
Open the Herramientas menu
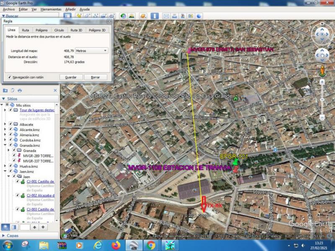click(x=51, y=9)
